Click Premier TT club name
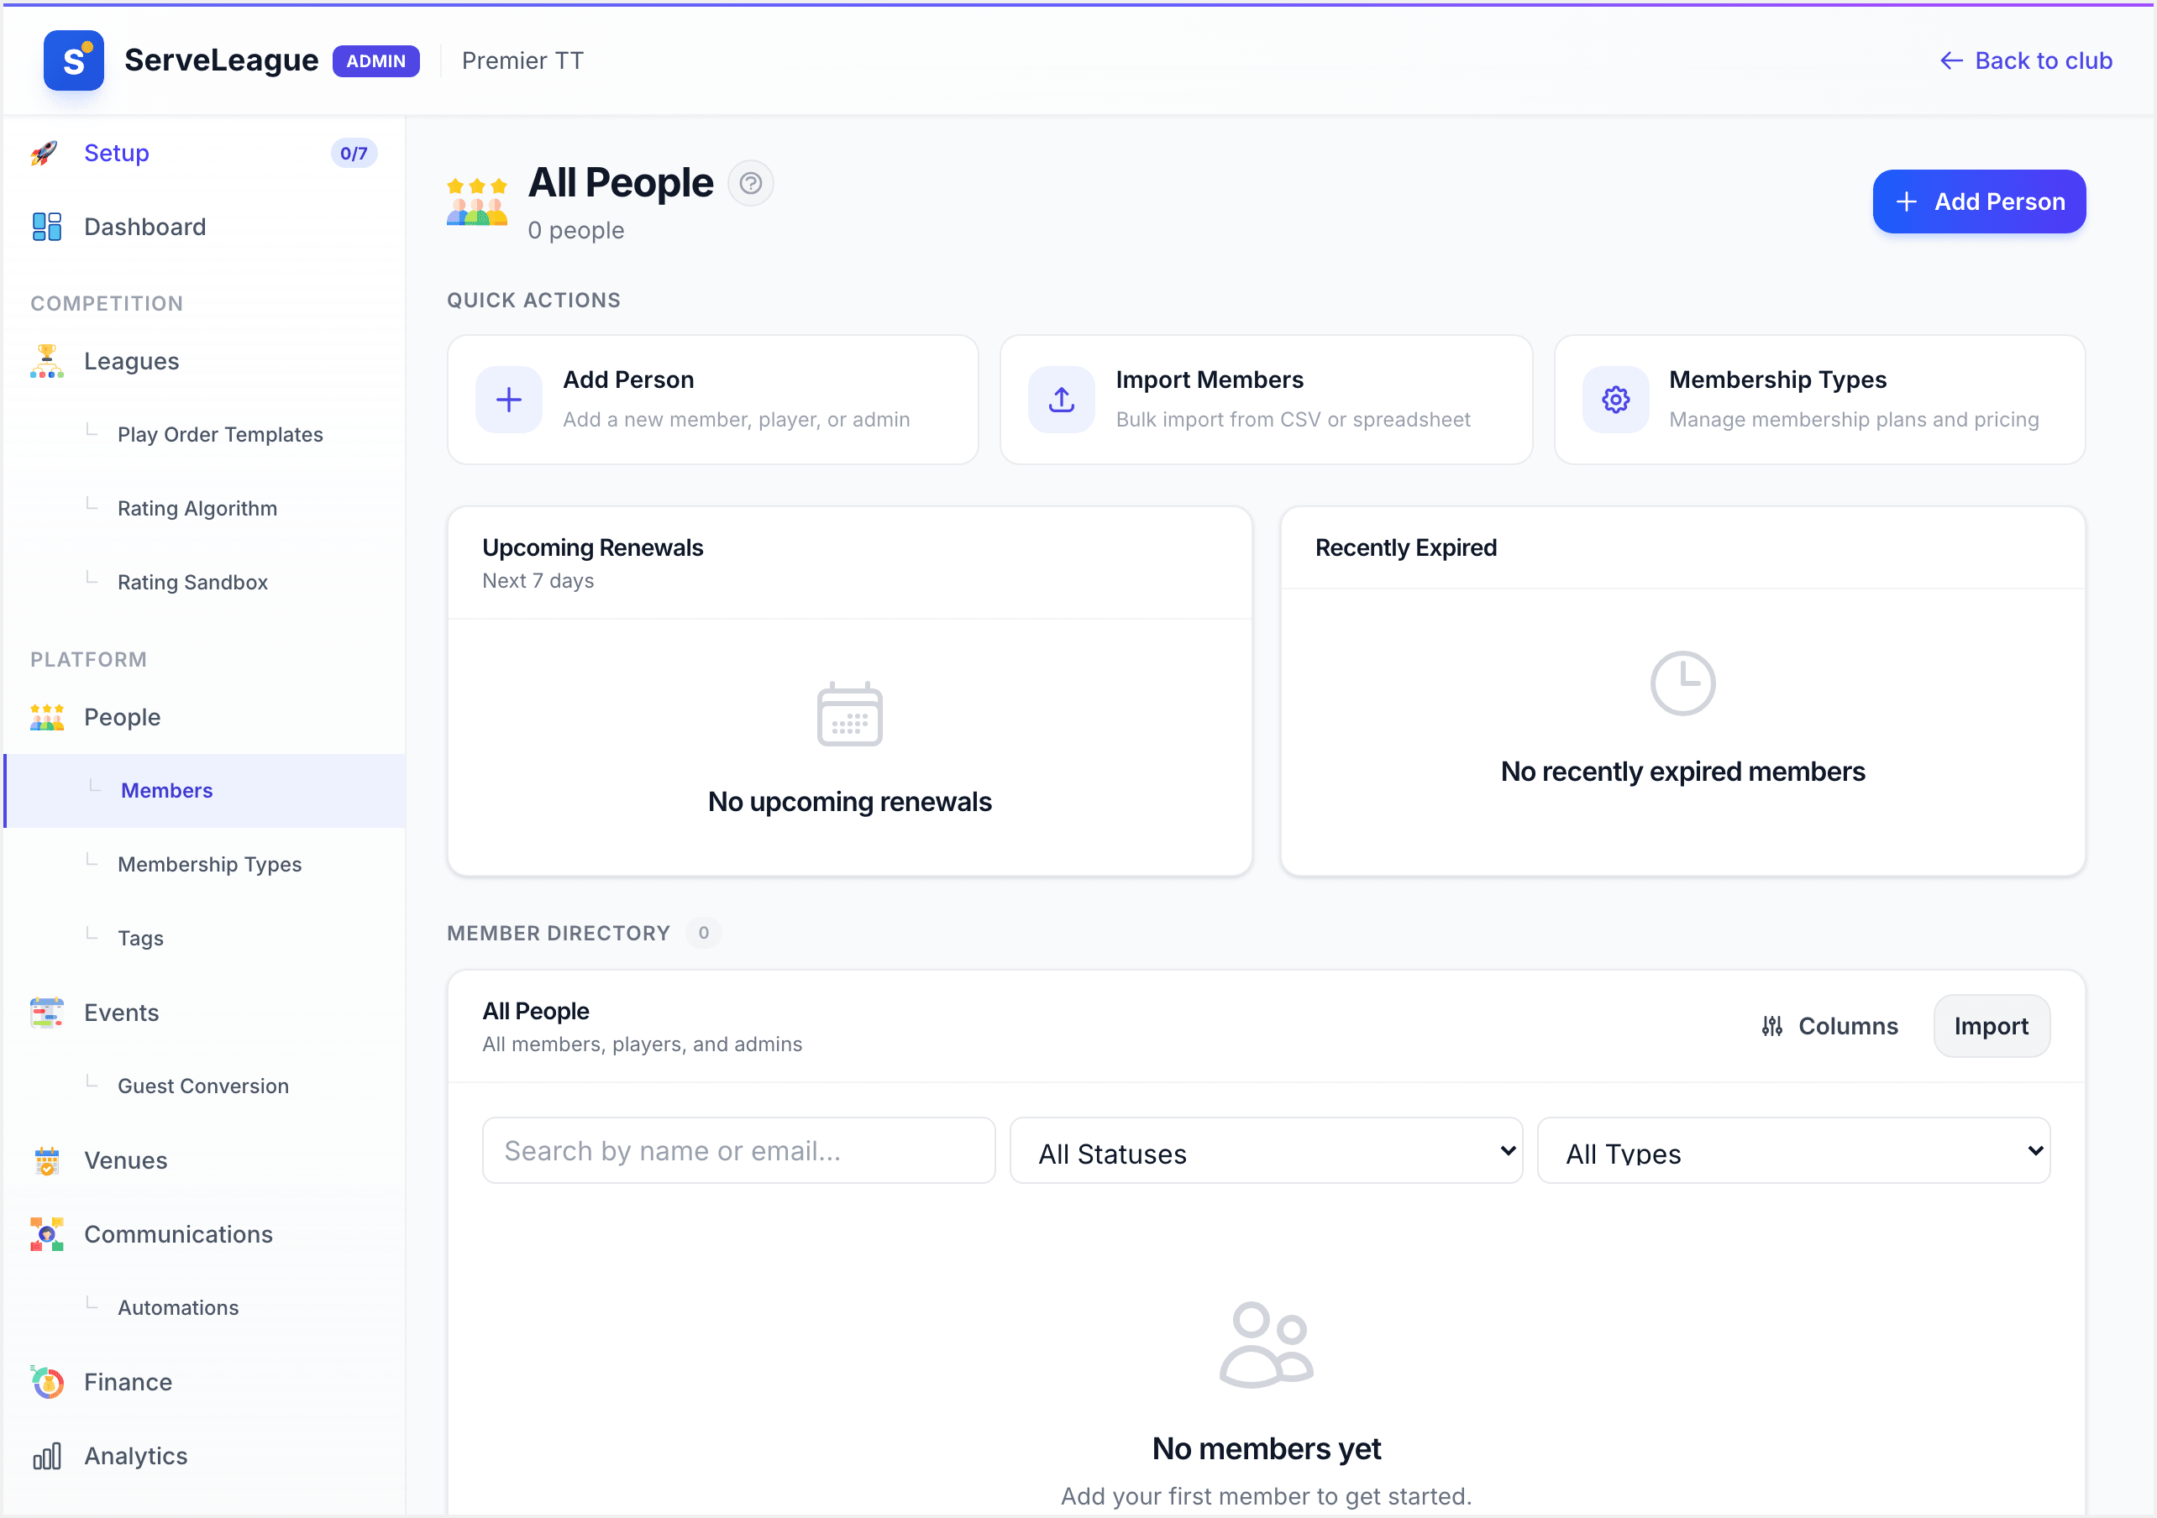Screen dimensions: 2157x1518 coord(522,60)
